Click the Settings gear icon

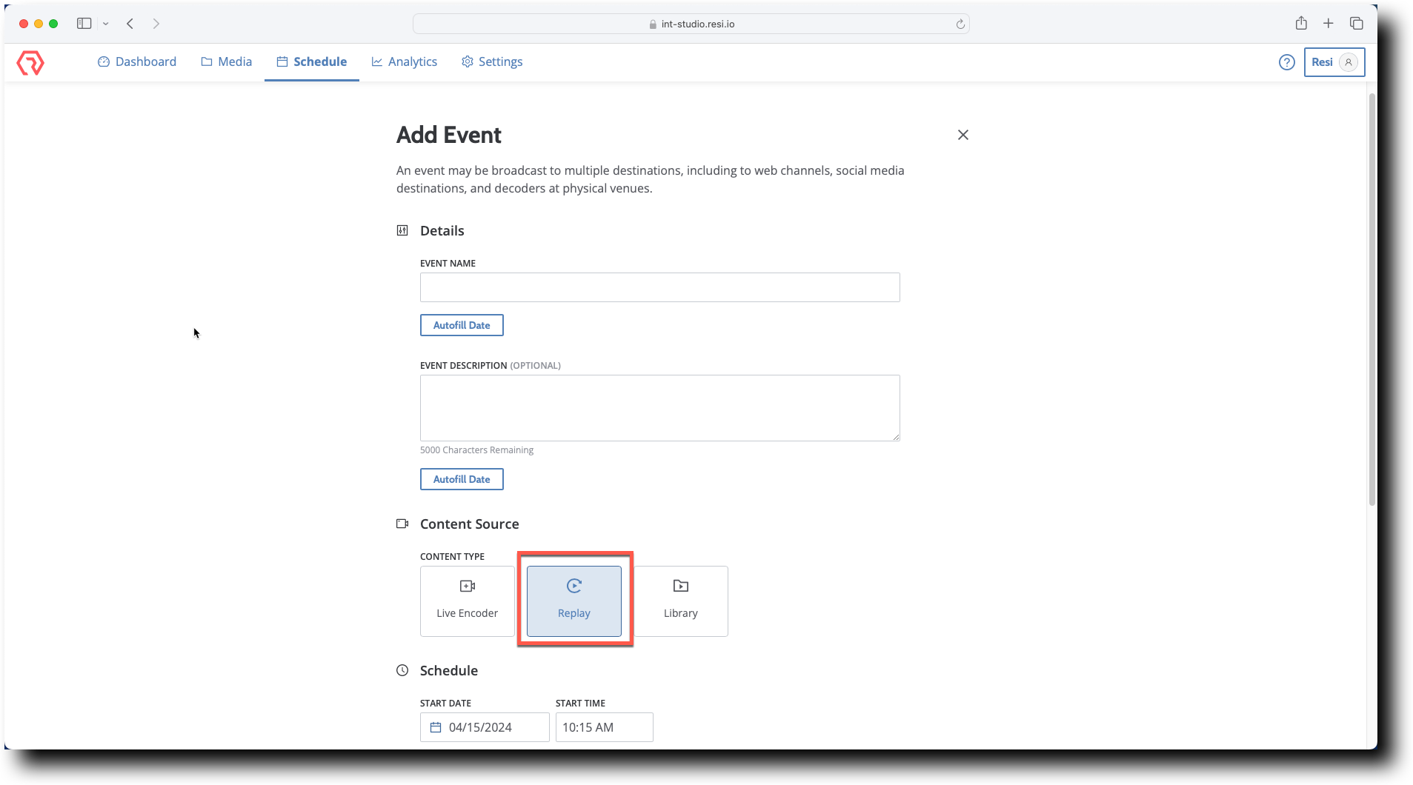[x=468, y=61]
